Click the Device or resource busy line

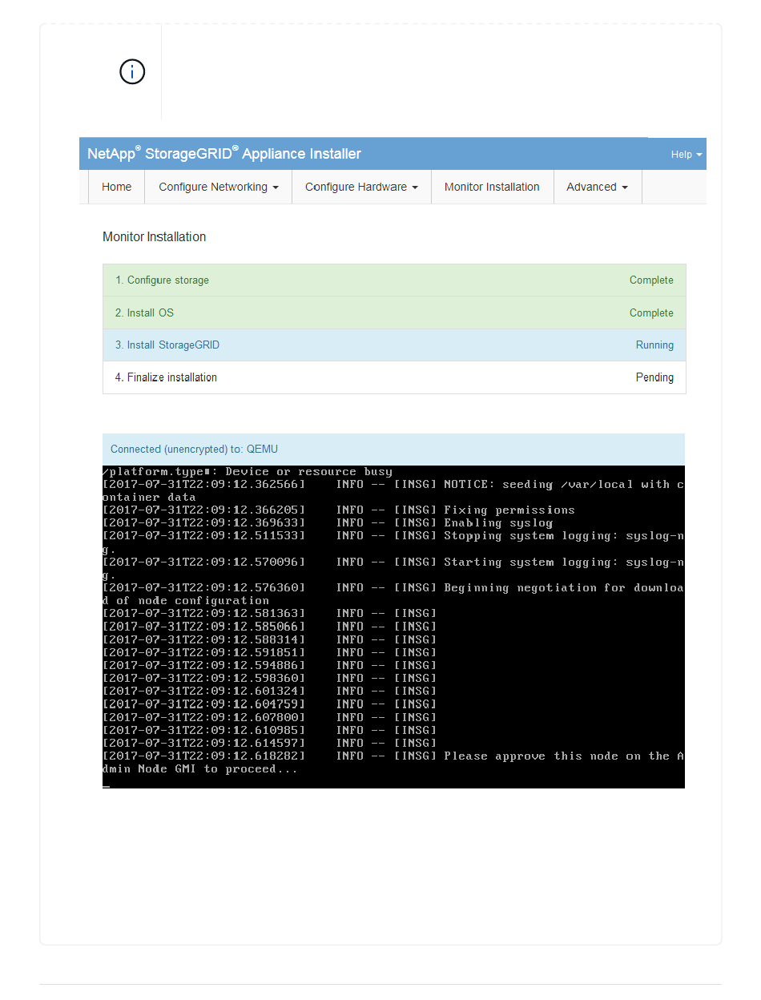coord(248,471)
